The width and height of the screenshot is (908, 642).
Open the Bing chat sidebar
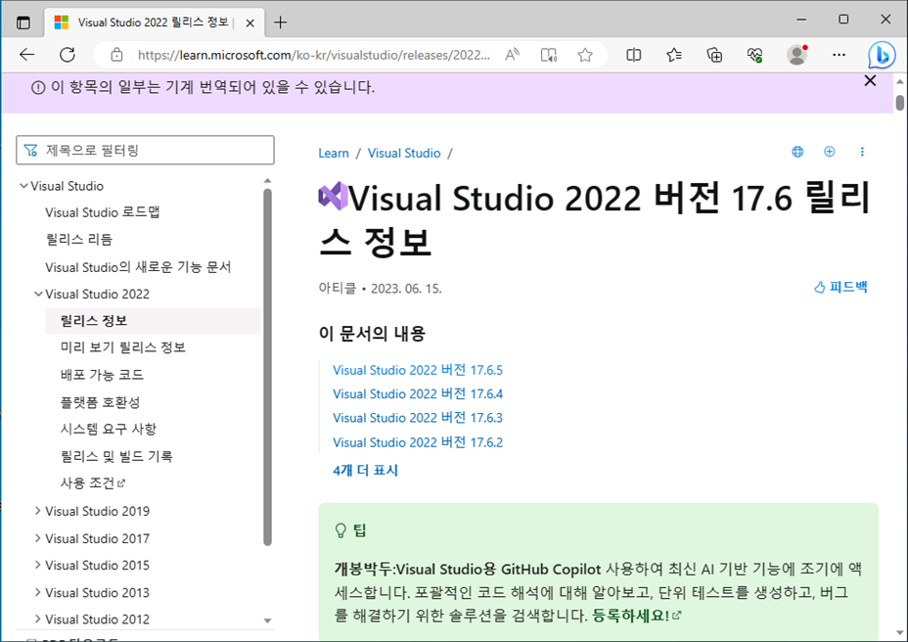[882, 56]
